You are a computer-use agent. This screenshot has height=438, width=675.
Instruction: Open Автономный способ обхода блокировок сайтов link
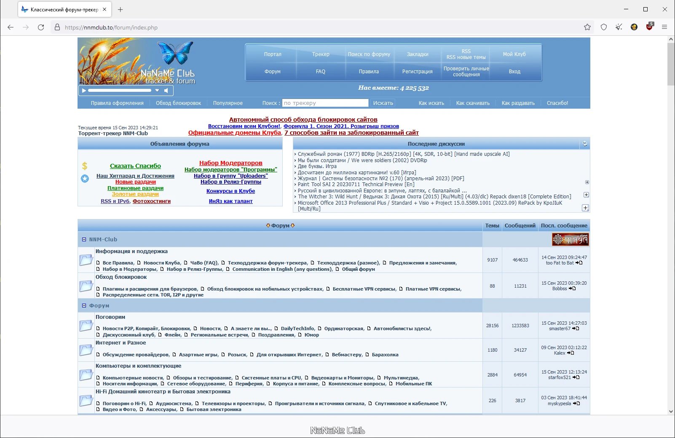(x=303, y=120)
